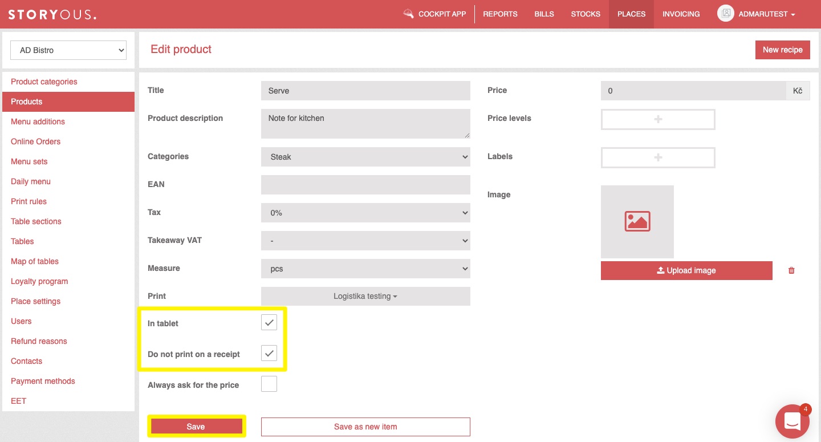Focus the Product description text area

[x=365, y=124]
